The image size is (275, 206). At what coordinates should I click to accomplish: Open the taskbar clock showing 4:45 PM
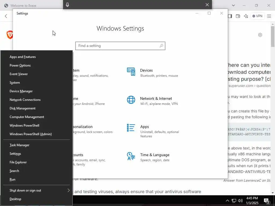coord(252,200)
